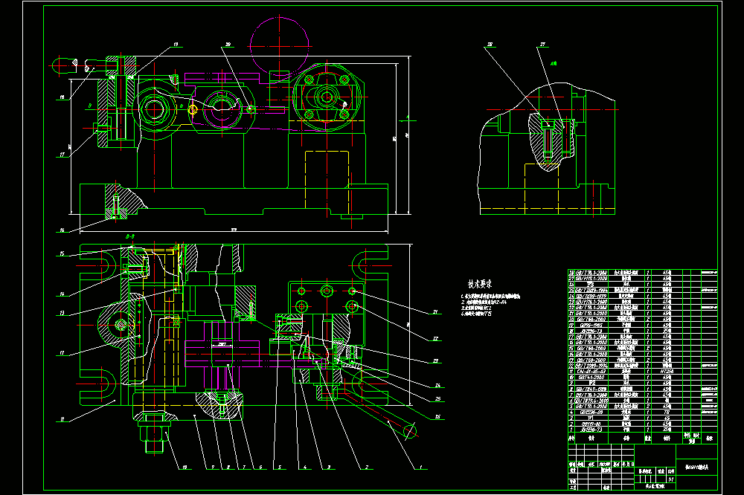Select part callout number 23
The image size is (744, 495).
(x=435, y=360)
